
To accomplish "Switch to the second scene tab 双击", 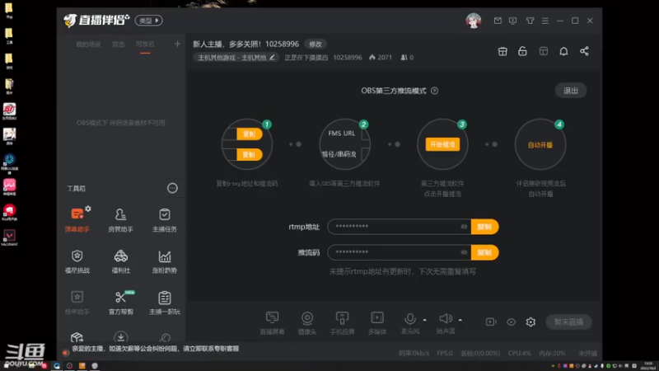I will 118,45.
